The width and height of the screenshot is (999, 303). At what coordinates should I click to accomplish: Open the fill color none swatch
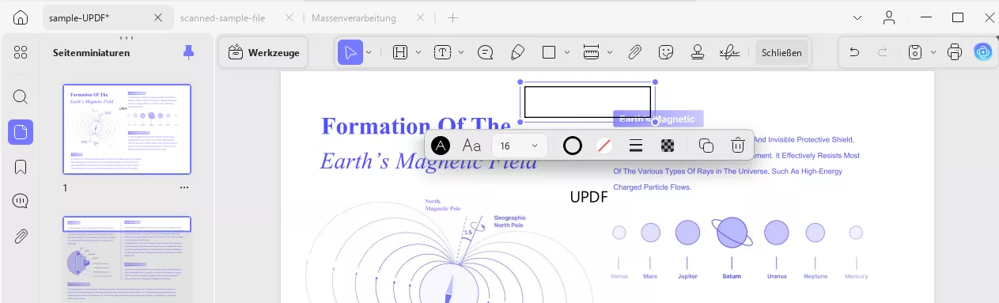click(604, 146)
